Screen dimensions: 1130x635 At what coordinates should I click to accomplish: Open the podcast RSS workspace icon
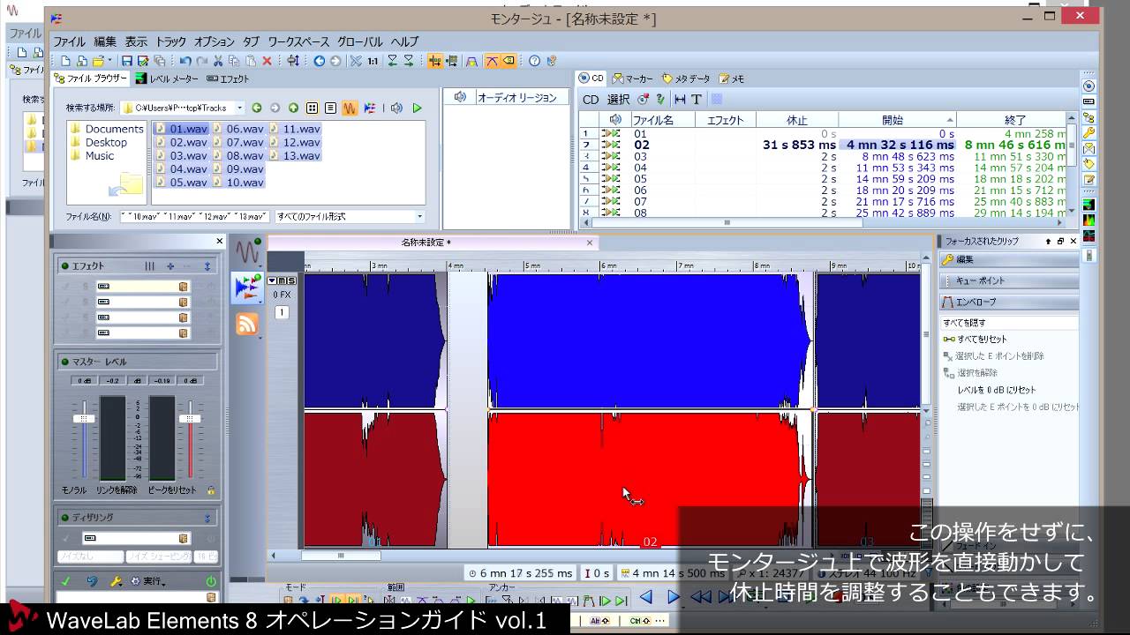point(246,324)
